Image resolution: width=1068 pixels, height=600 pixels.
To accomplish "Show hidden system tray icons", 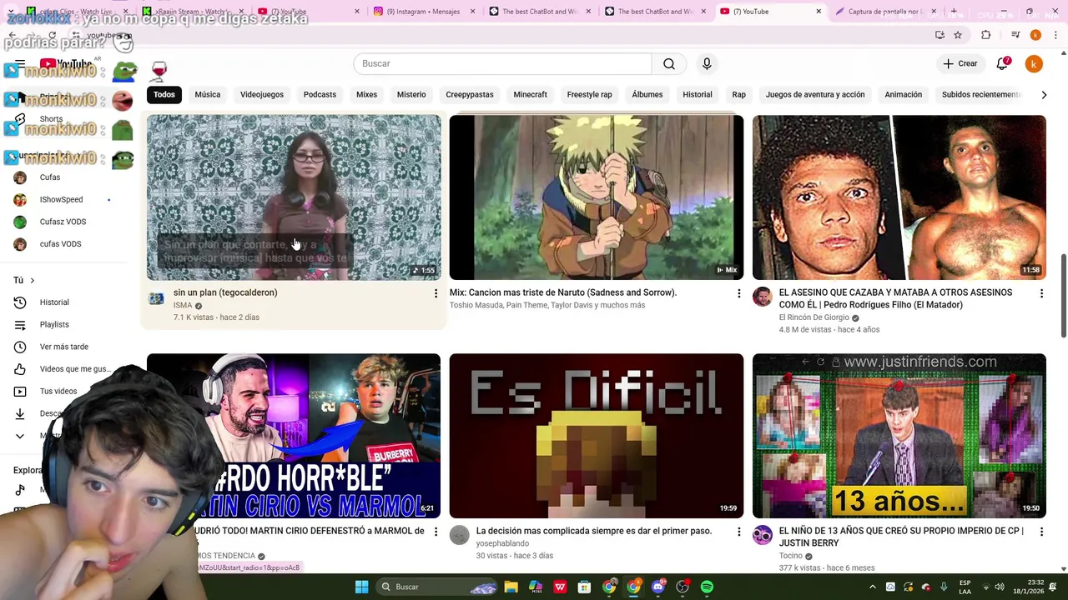I will (x=873, y=587).
